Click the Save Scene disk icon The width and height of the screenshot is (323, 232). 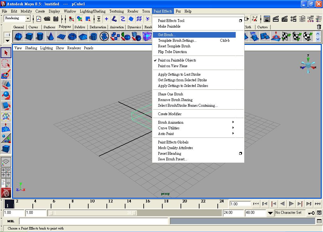(x=55, y=19)
